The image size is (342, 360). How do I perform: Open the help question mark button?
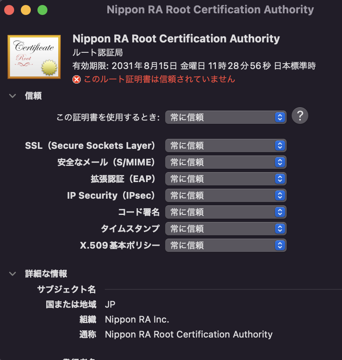pos(300,116)
